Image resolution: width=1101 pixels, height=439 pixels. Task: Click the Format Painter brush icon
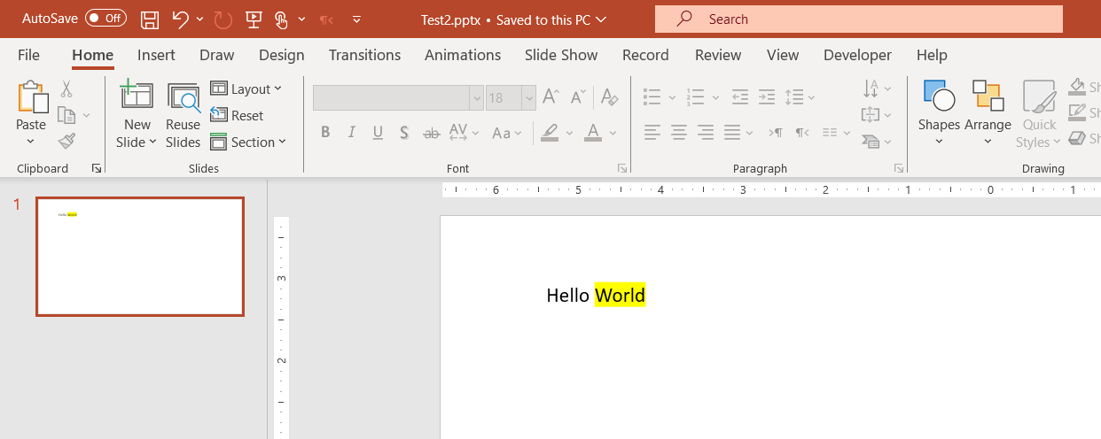66,141
